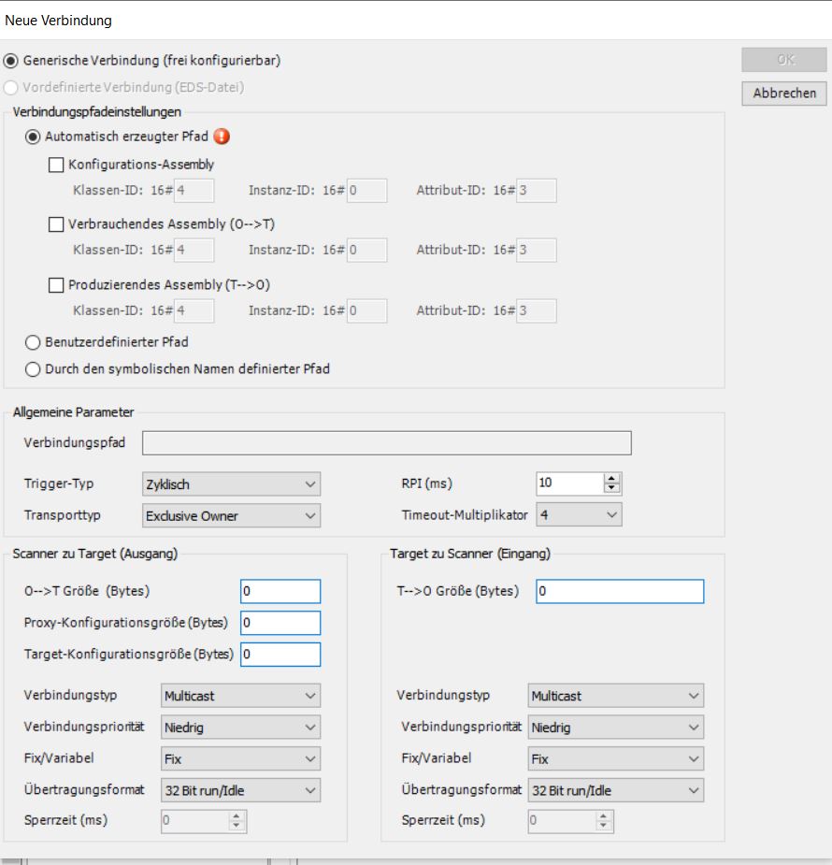Tick Produzierendes Assembly (T-->O) checkbox
The width and height of the screenshot is (832, 865).
click(56, 285)
